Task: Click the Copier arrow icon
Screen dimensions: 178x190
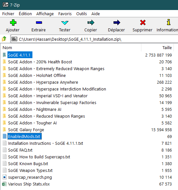Action: pyautogui.click(x=91, y=23)
